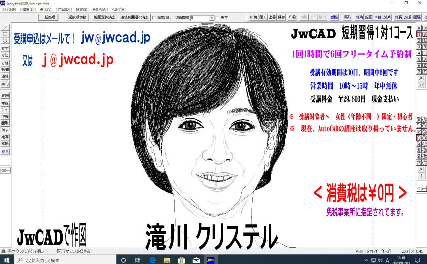Click upper layer bar All button
The height and width of the screenshot is (264, 427).
422,78
